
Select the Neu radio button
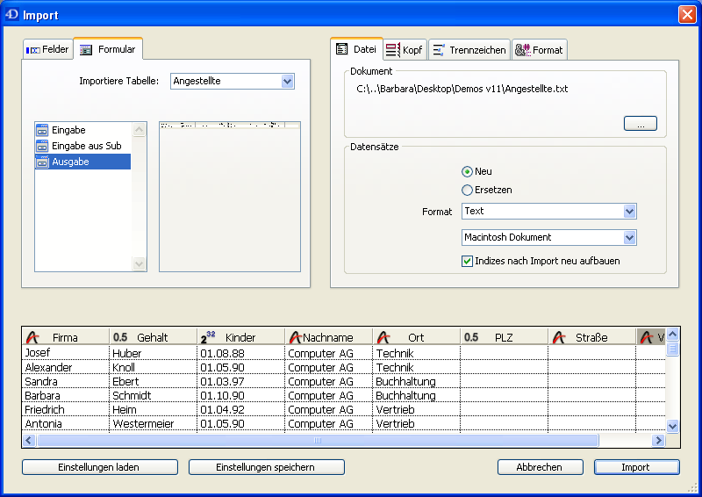[467, 171]
